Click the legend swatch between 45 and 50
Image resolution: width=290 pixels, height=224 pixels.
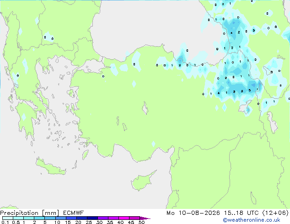[x=134, y=218]
